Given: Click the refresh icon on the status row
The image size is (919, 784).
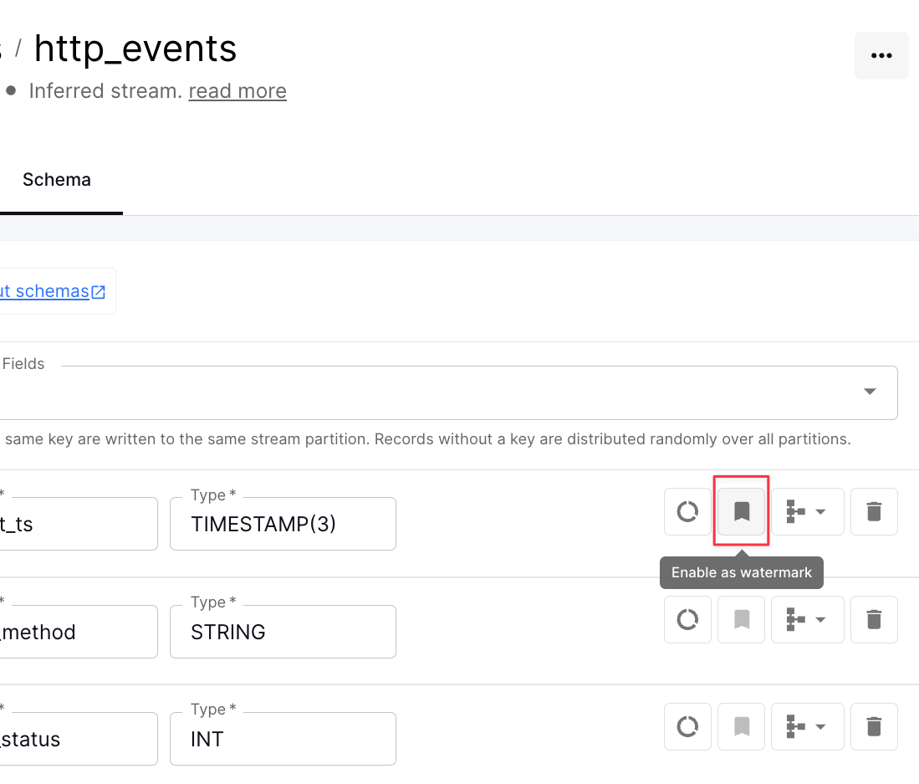Looking at the screenshot, I should [687, 726].
